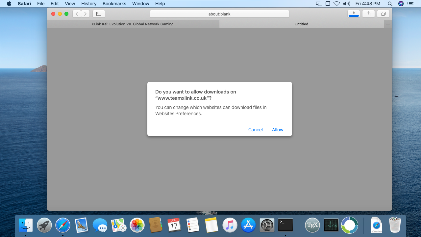Open Notification Center from menu bar

coord(410,4)
